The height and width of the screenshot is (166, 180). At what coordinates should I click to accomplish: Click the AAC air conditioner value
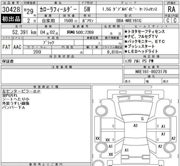17,47
